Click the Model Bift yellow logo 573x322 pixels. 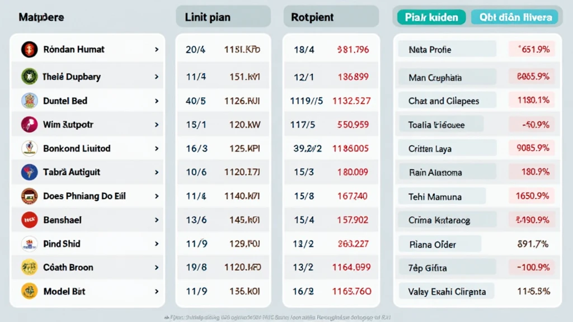point(29,291)
